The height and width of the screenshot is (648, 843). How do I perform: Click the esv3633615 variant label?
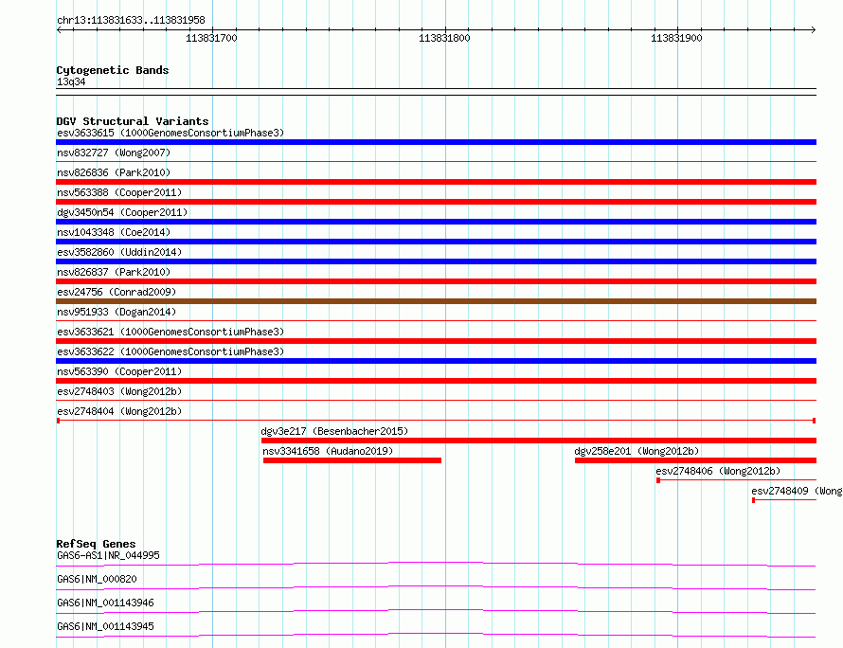170,133
